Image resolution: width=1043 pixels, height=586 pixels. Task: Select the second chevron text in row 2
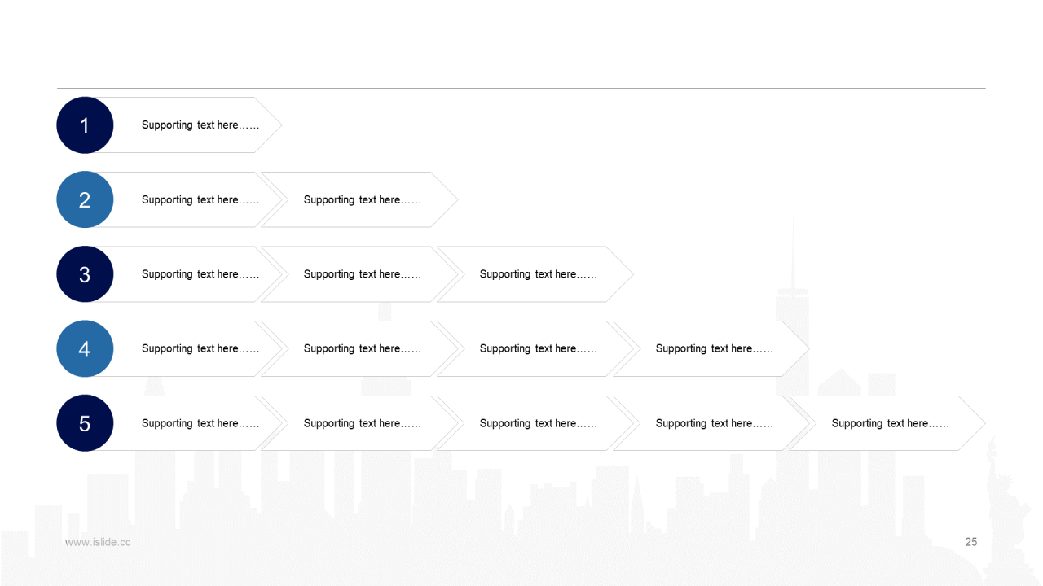[363, 200]
